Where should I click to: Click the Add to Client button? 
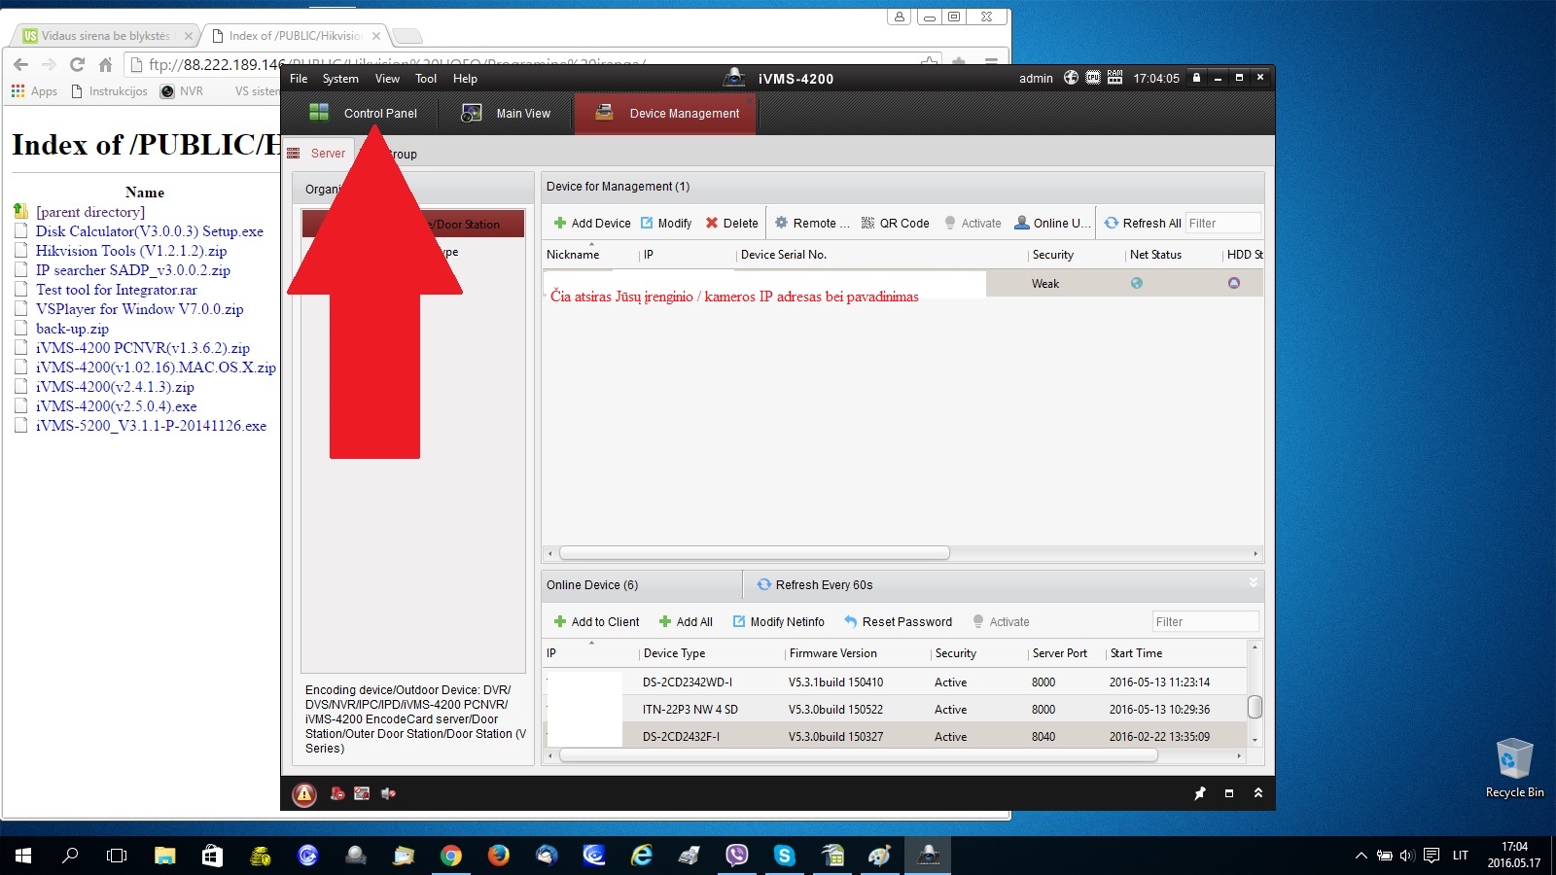tap(596, 622)
